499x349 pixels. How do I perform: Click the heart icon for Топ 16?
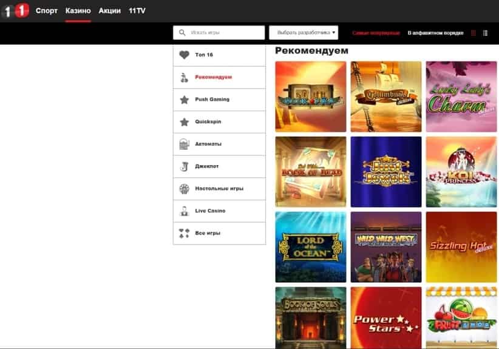(185, 55)
